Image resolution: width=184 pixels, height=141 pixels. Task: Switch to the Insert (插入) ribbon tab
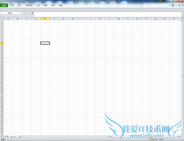pyautogui.click(x=20, y=5)
